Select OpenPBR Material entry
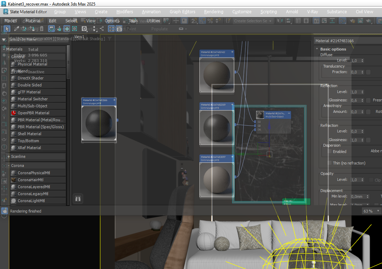 click(38, 113)
